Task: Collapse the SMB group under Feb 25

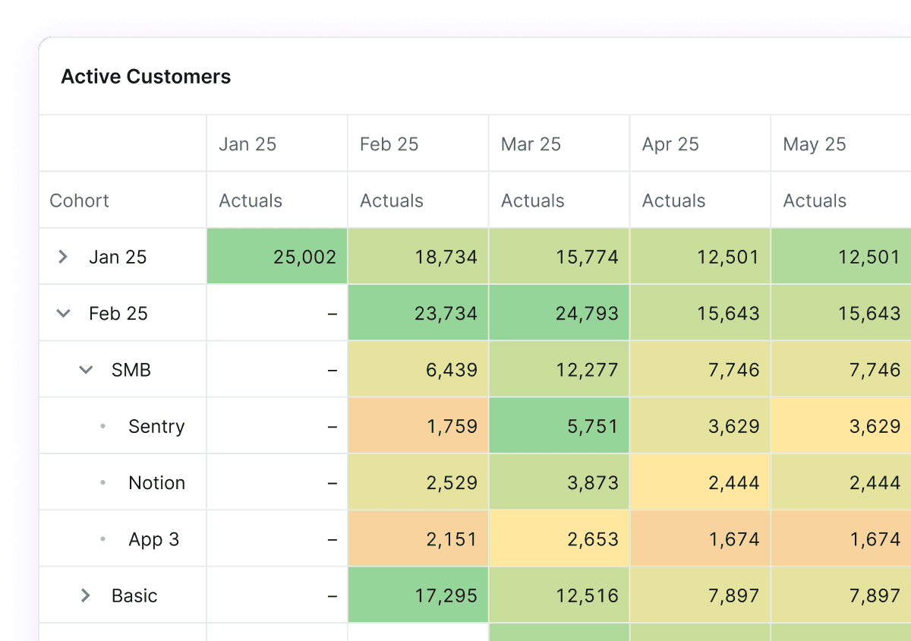Action: pos(86,369)
